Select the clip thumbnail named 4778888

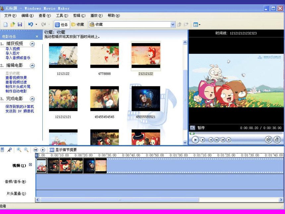coord(104,55)
